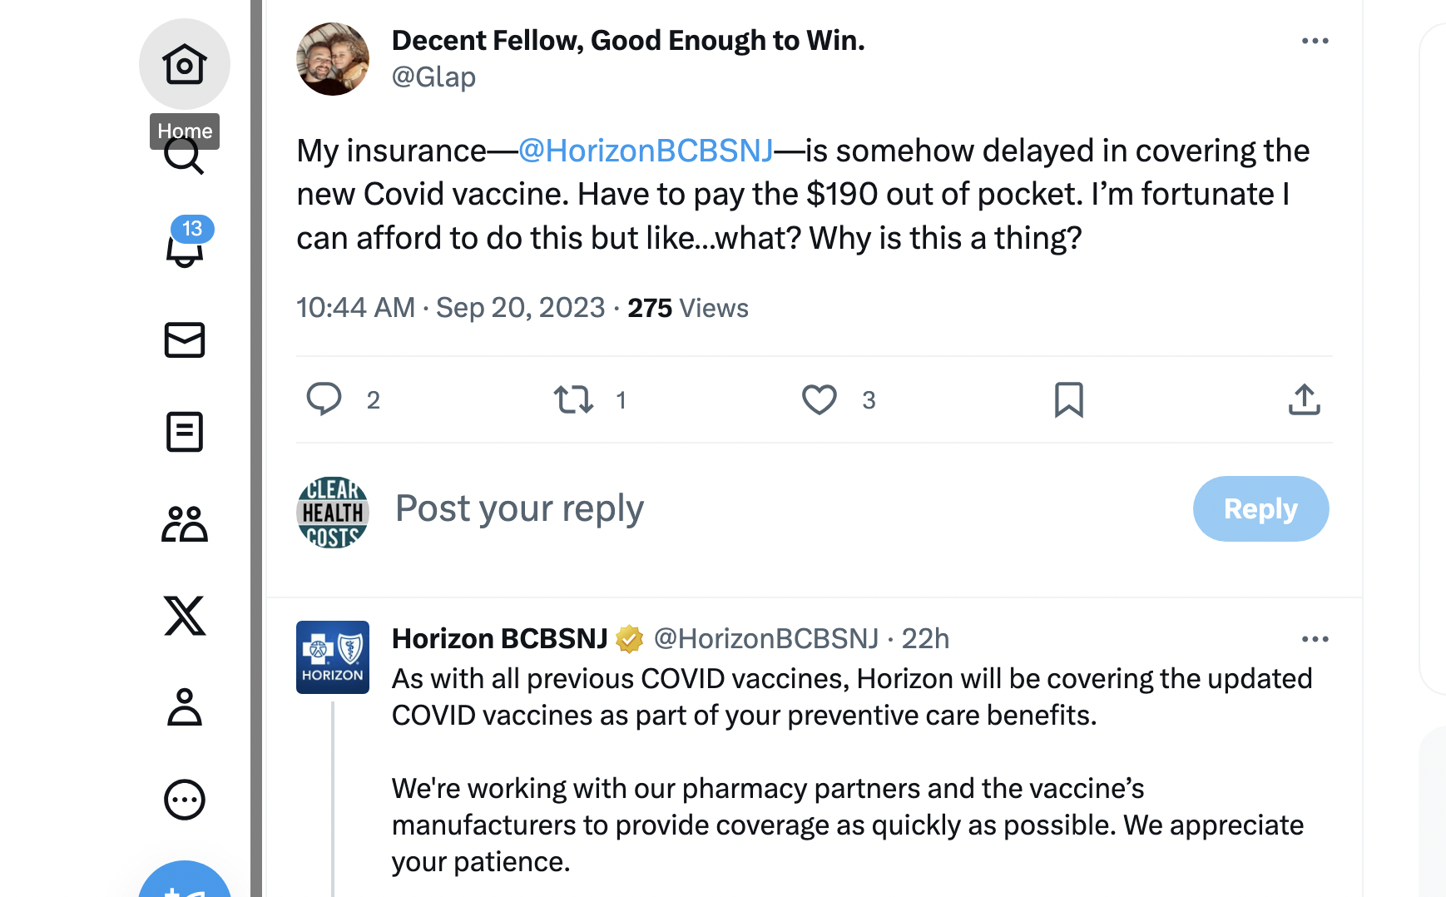1446x897 pixels.
Task: Open the Communities people icon
Action: point(185,524)
